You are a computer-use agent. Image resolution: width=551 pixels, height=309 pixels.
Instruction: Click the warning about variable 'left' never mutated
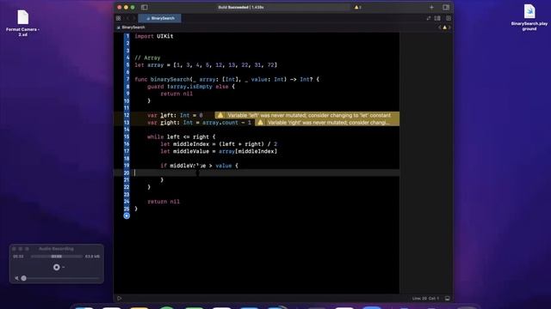point(307,115)
